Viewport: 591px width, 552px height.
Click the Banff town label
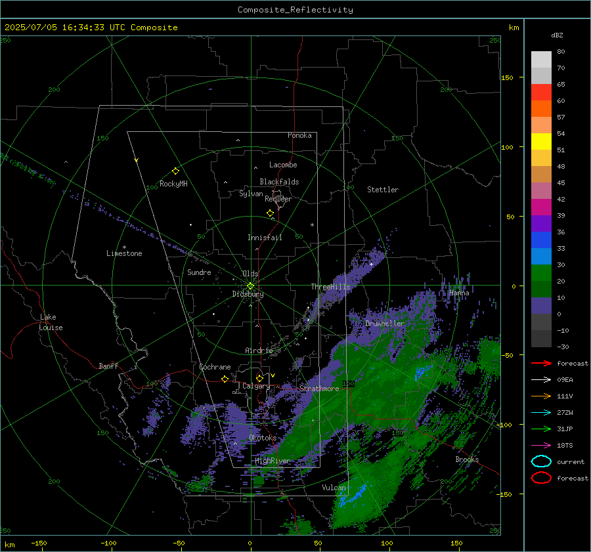[x=108, y=366]
